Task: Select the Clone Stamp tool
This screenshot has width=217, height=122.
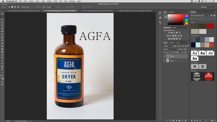Action: pyautogui.click(x=2, y=37)
